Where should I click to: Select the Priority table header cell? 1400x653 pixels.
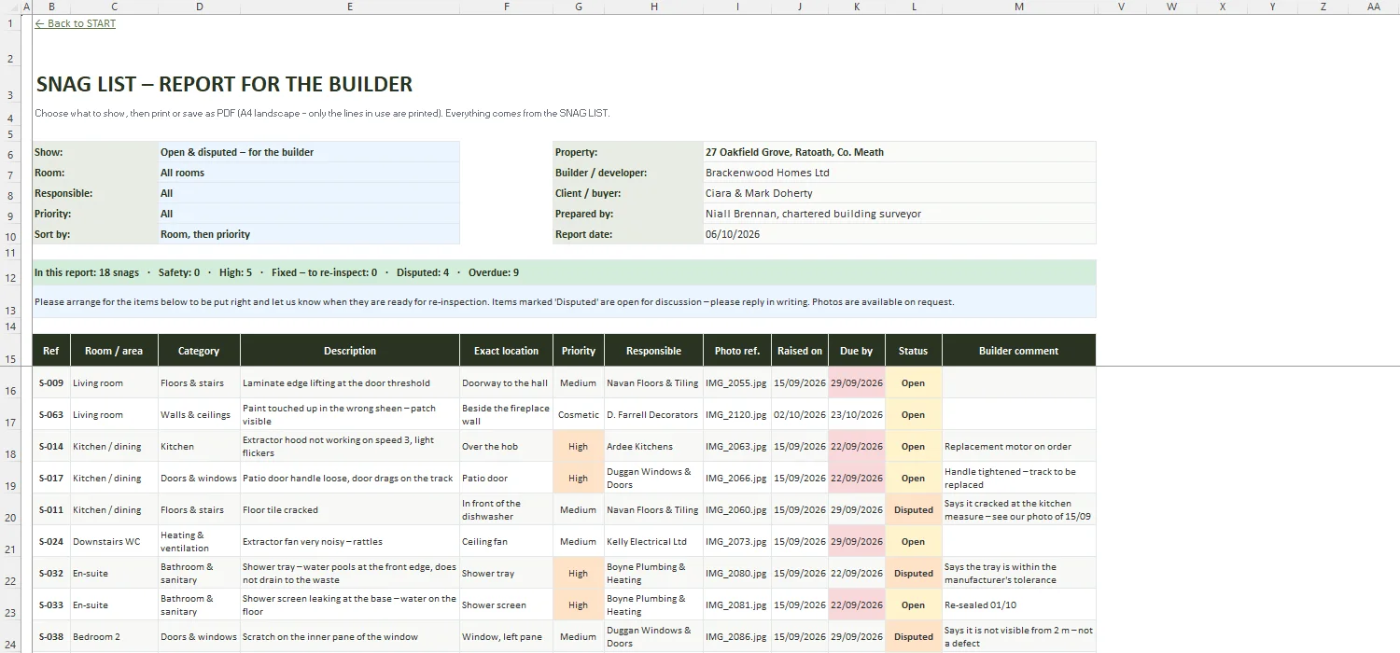[579, 351]
